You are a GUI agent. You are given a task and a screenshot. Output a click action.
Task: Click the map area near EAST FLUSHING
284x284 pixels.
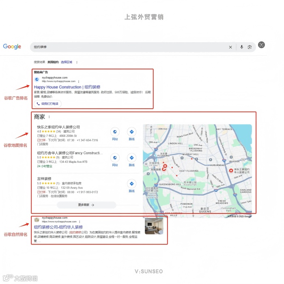click(x=189, y=171)
